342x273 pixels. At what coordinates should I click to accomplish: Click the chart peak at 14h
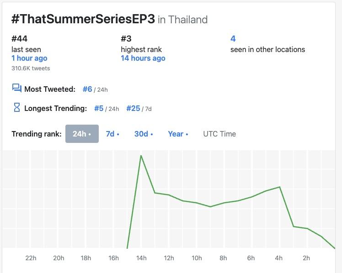[141, 156]
